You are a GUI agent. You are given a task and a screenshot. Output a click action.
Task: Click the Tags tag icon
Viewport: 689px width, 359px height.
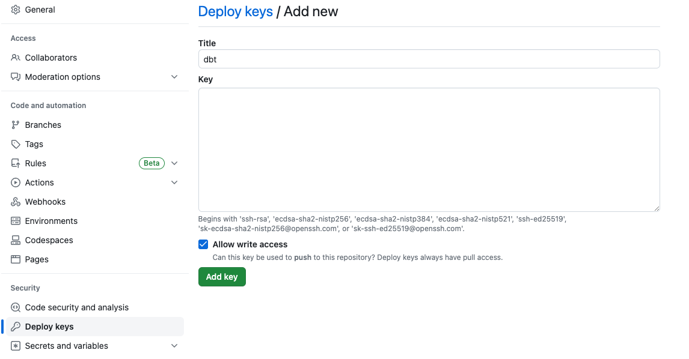click(16, 144)
